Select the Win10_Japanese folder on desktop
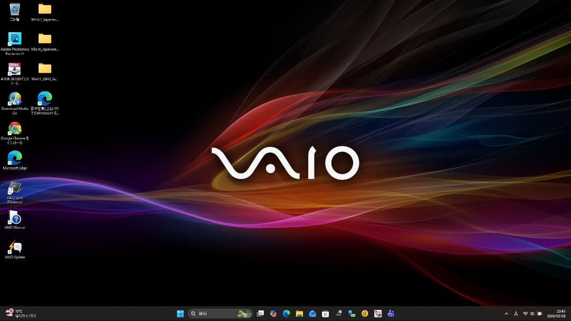 45,42
